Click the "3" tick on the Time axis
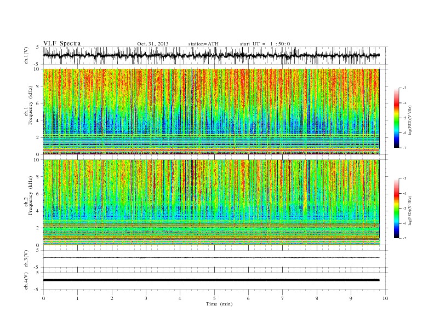The image size is (434, 335). [x=146, y=298]
